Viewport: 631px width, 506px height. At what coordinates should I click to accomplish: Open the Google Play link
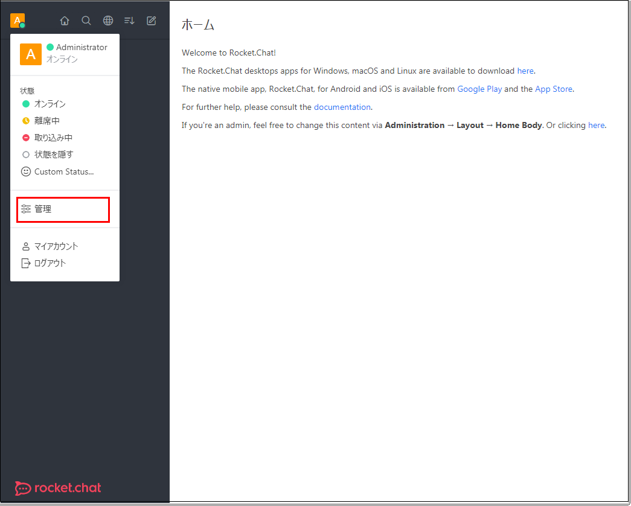click(x=479, y=89)
